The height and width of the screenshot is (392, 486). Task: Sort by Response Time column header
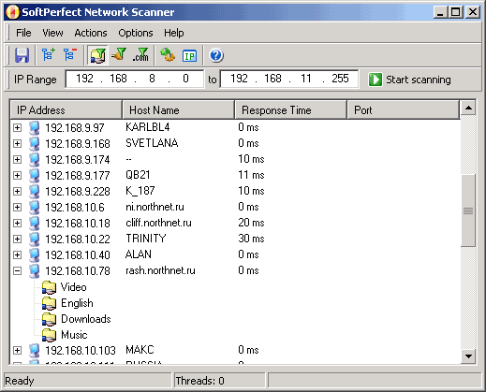(291, 109)
